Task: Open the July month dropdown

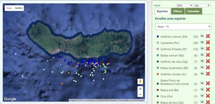Action: 202,5
